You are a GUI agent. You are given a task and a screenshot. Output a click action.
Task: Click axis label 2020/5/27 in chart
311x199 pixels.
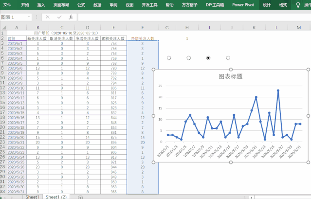[x=276, y=152]
